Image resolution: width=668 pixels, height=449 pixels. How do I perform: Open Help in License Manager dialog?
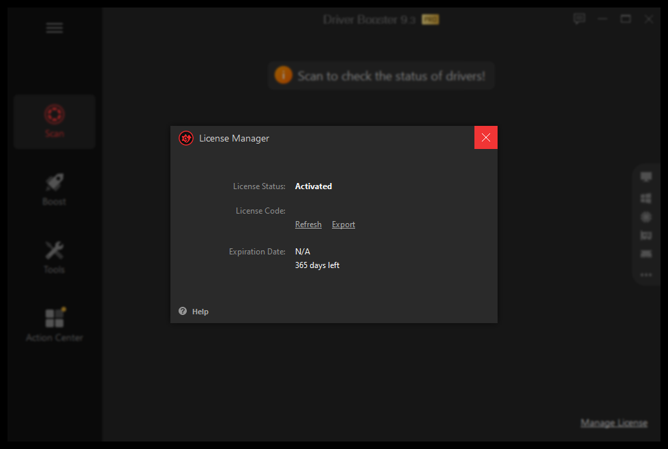pyautogui.click(x=200, y=312)
